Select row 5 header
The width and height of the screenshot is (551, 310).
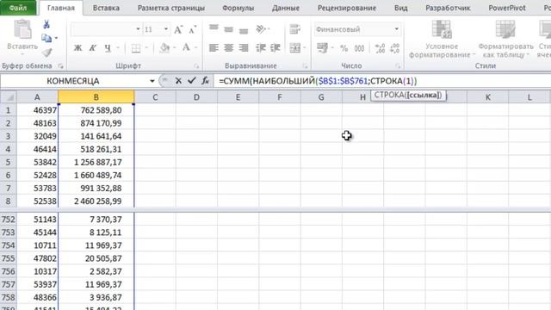(x=8, y=163)
